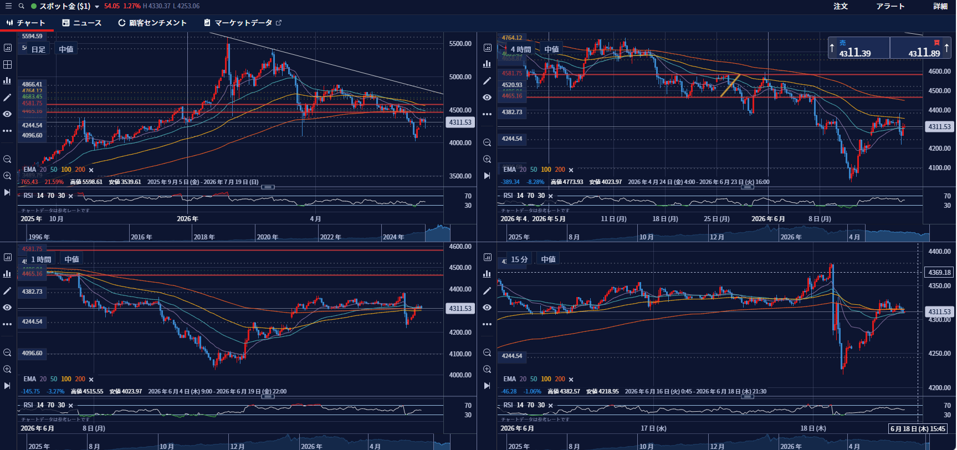Select the drawing pencil tool in daily chart
Viewport: 957px width, 450px height.
click(7, 98)
